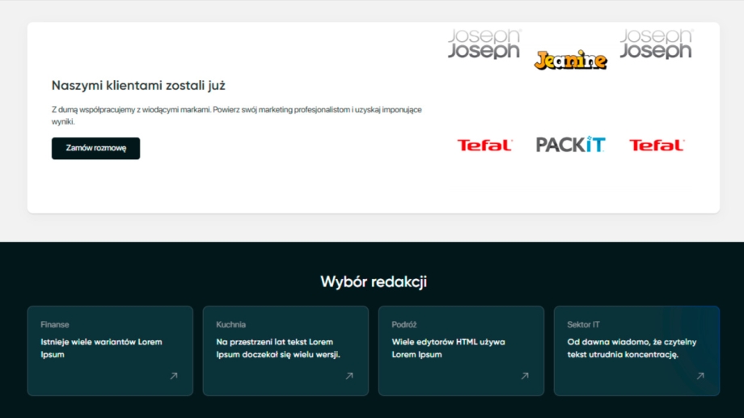This screenshot has width=744, height=418.
Task: Click the right Tefal logo
Action: 656,146
